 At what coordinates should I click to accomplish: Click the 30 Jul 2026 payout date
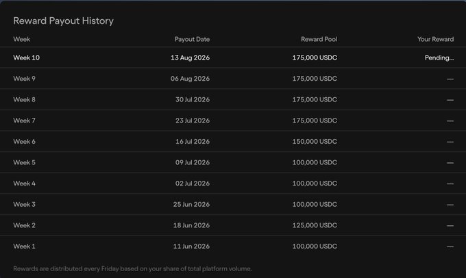pyautogui.click(x=193, y=99)
